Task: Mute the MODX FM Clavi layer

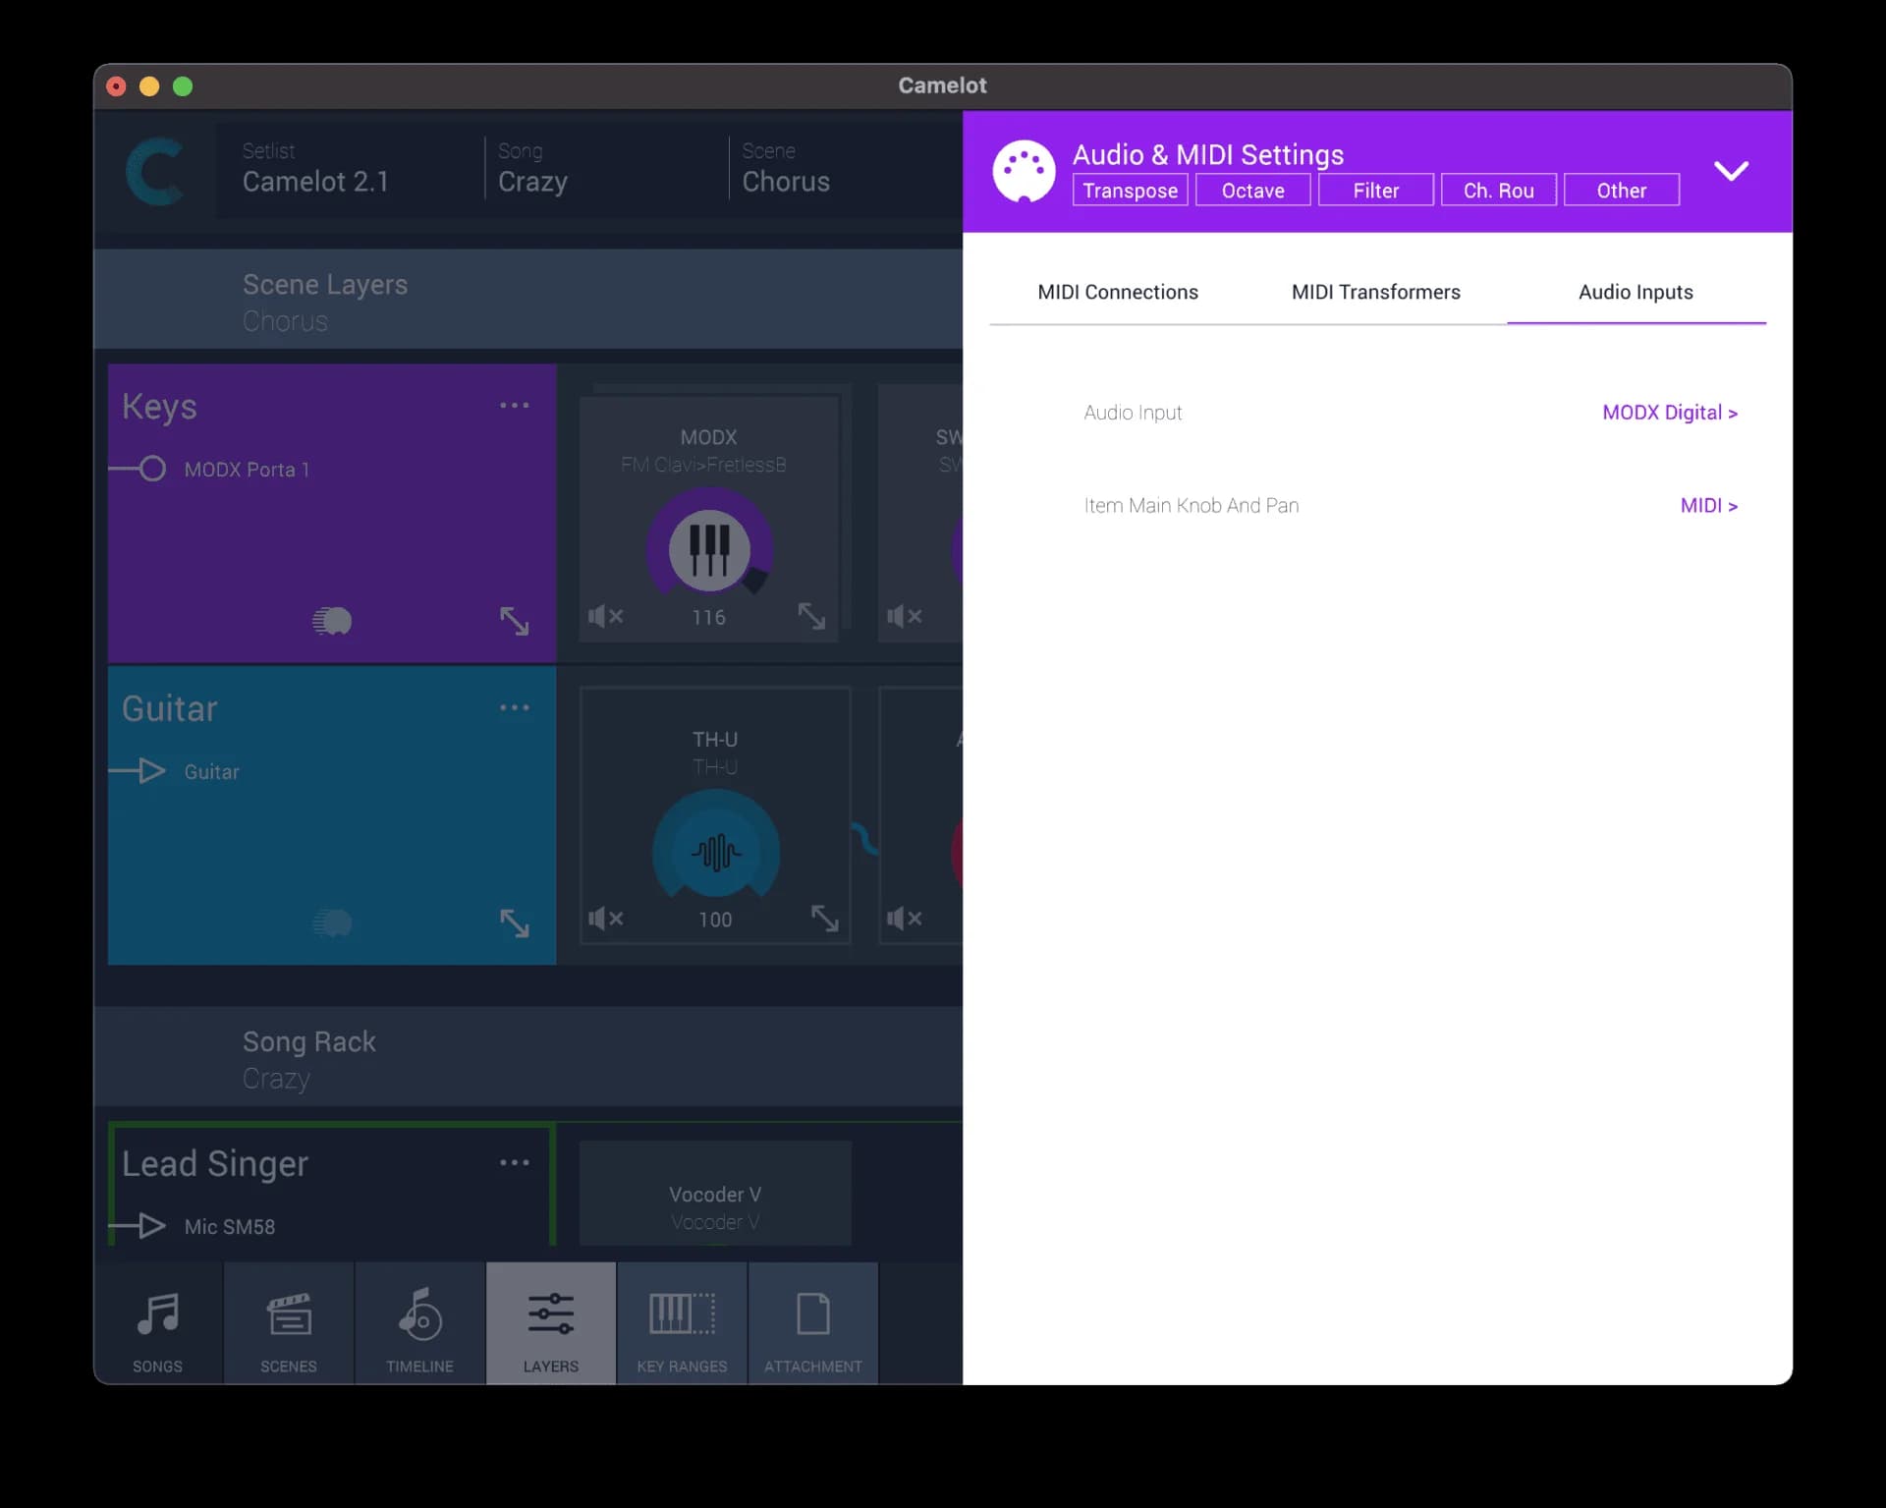Action: (605, 616)
